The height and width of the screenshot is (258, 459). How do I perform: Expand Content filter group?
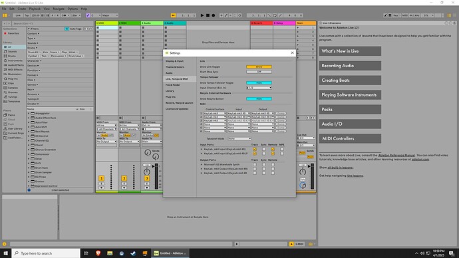pyautogui.click(x=33, y=34)
